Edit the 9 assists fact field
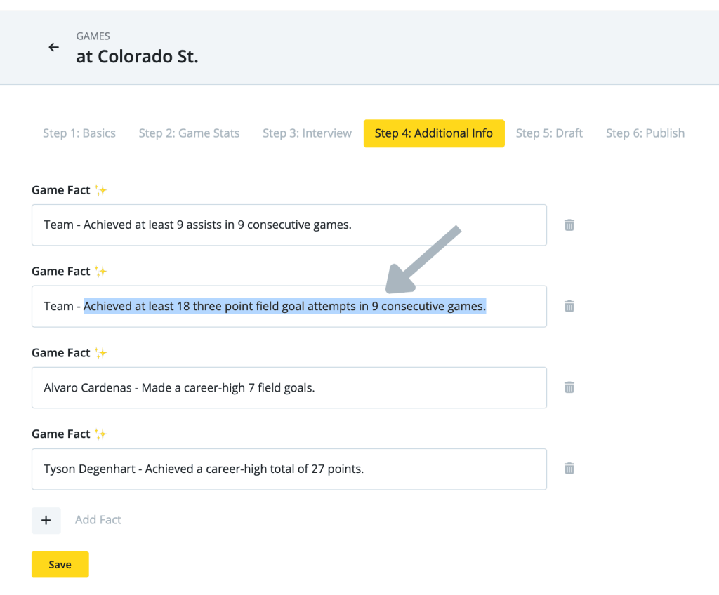The image size is (719, 595). (x=289, y=225)
